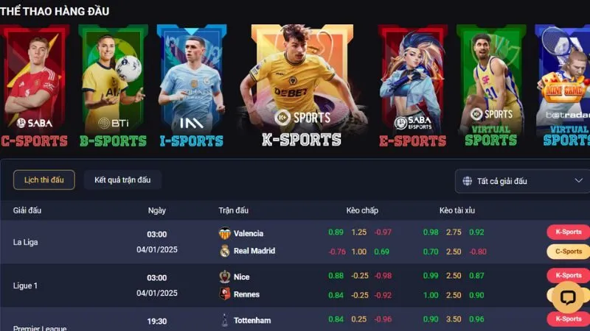Click the dropdown chevron arrow
This screenshot has height=331, width=590.
pyautogui.click(x=579, y=180)
